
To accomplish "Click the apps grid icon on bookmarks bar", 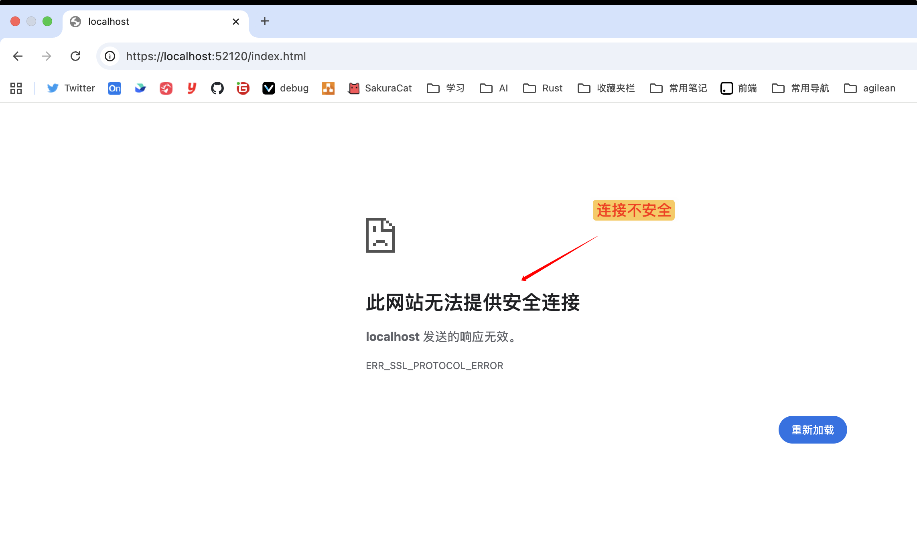I will 16,88.
